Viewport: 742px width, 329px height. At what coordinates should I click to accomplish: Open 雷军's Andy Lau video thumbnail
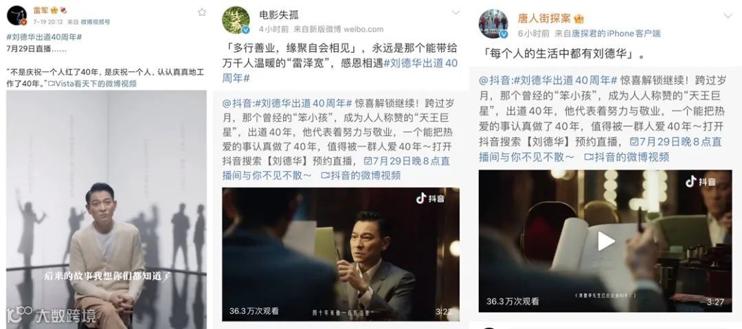pyautogui.click(x=106, y=209)
